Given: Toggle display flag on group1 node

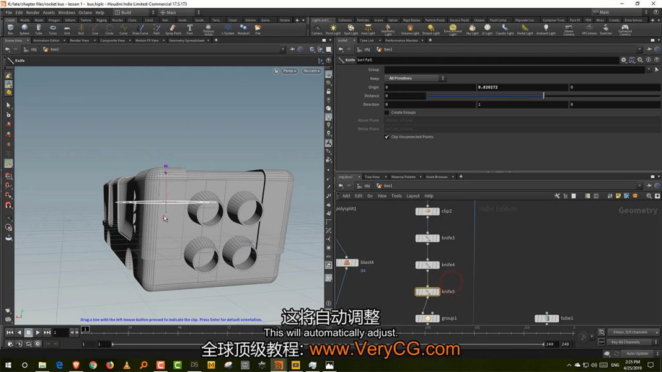Looking at the screenshot, I should pyautogui.click(x=438, y=318).
